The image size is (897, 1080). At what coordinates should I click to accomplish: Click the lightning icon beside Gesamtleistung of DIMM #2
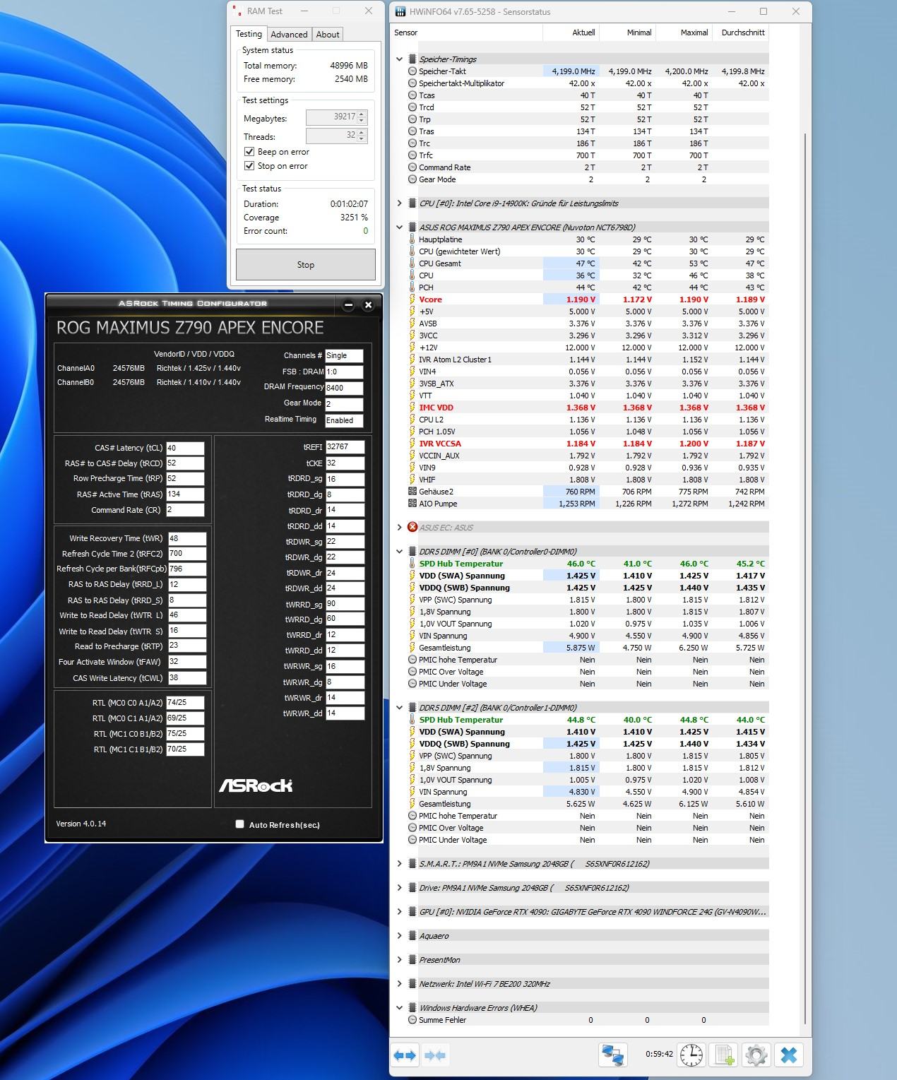[x=412, y=804]
